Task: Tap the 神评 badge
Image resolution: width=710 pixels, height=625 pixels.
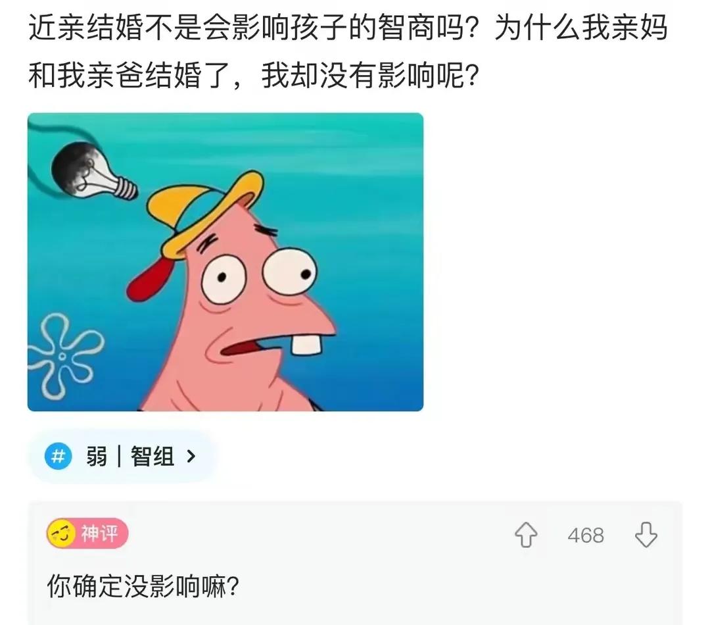Action: [87, 534]
